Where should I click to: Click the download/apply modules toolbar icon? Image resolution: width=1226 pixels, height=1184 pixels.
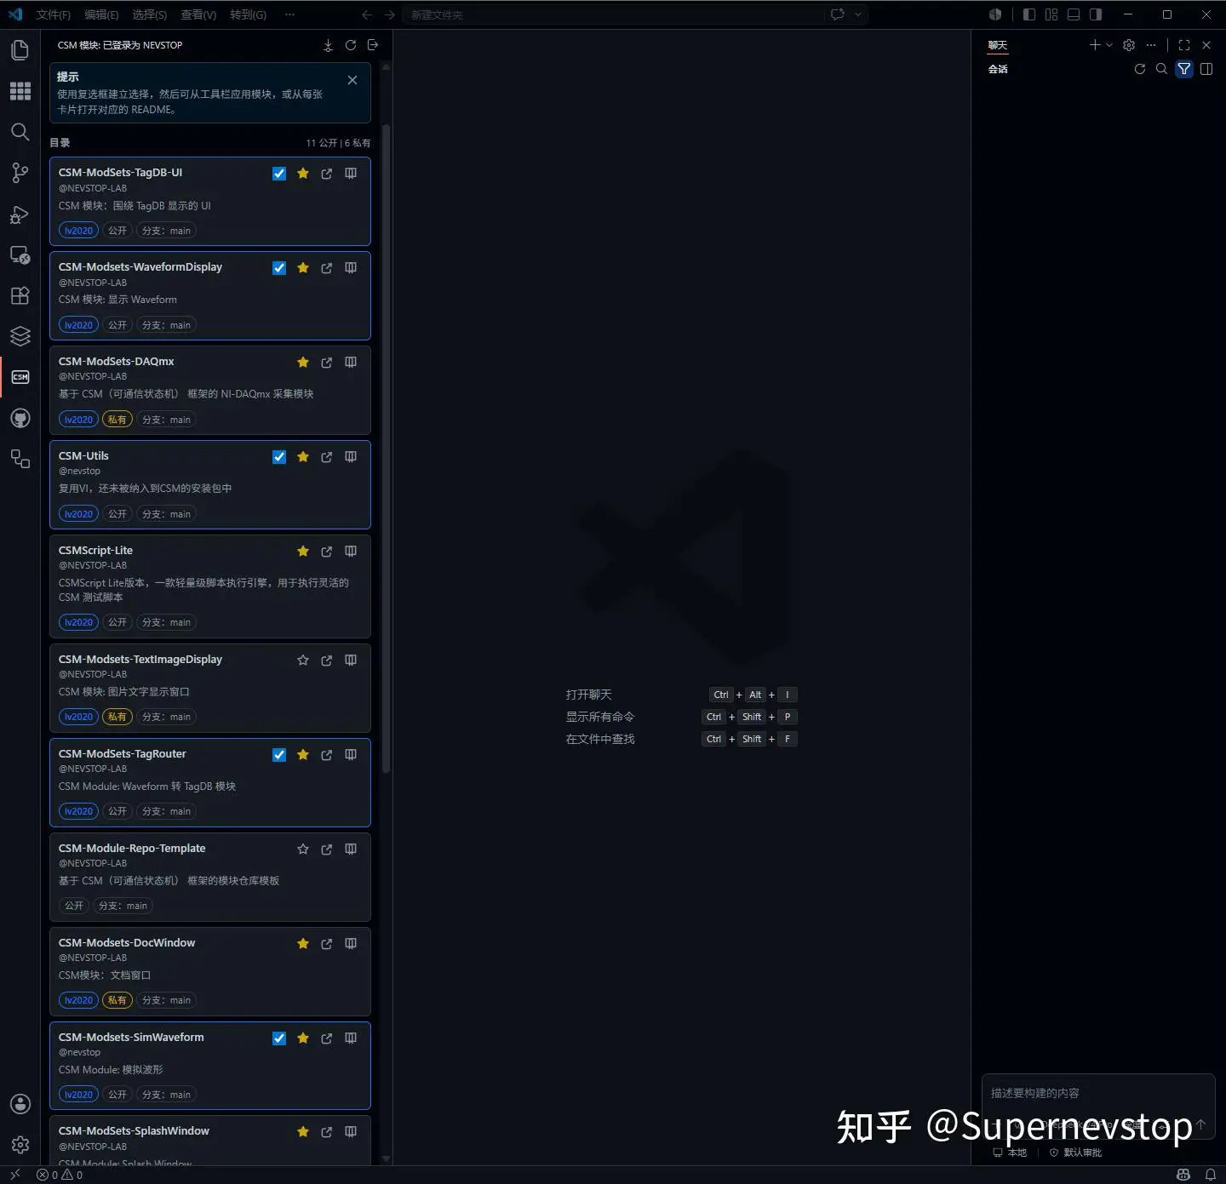(328, 45)
